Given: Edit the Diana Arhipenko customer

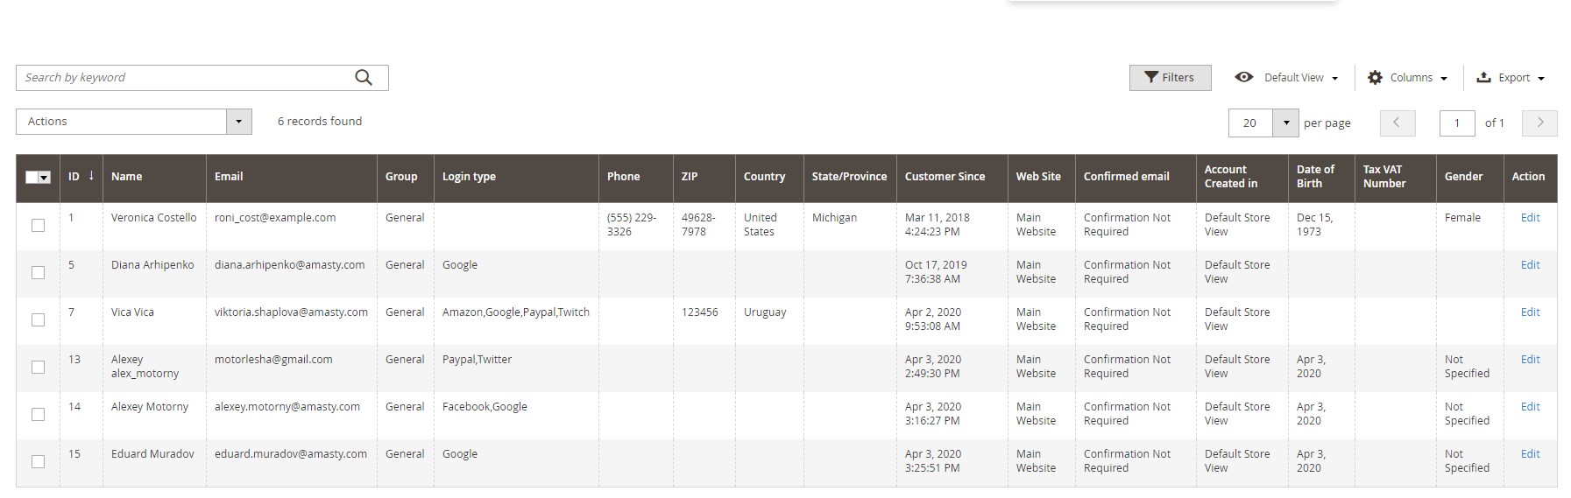Looking at the screenshot, I should 1530,264.
